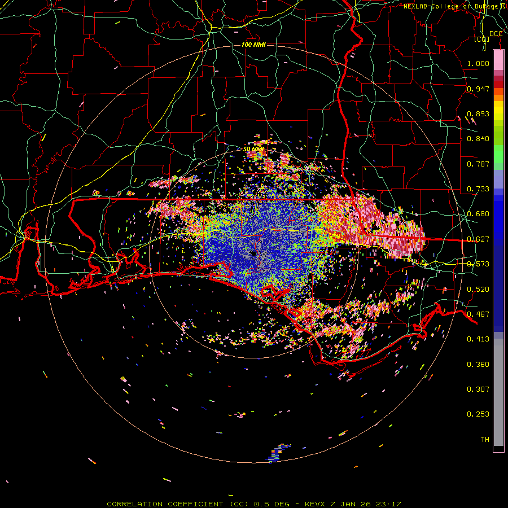This screenshot has height=508, width=508.
Task: Pick the pink swatch atop the color scale
Action: (x=498, y=60)
